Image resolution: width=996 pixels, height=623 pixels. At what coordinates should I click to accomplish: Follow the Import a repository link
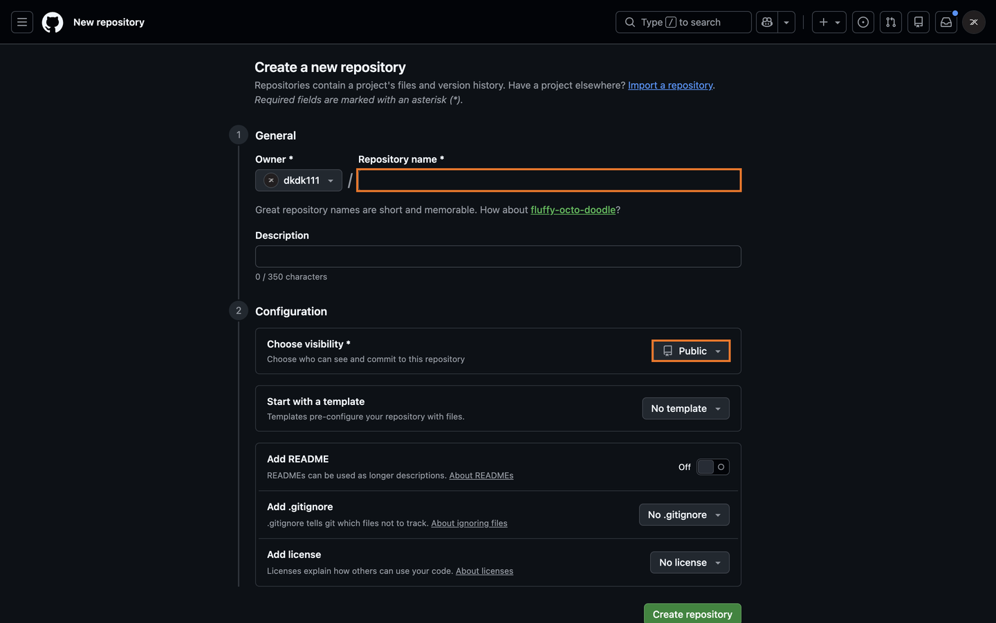pyautogui.click(x=670, y=85)
